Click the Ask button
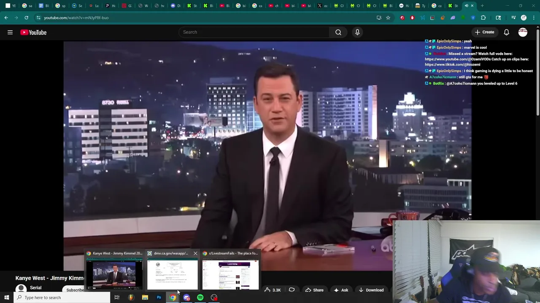540x303 pixels. [341, 290]
